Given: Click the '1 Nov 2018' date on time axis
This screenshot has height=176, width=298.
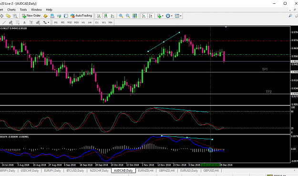Looking at the screenshot, I should click(x=148, y=165).
